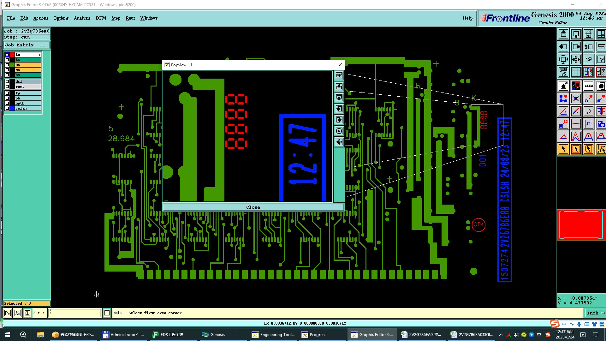Expand the 'to' layer options marker
606x341 pixels.
39,55
